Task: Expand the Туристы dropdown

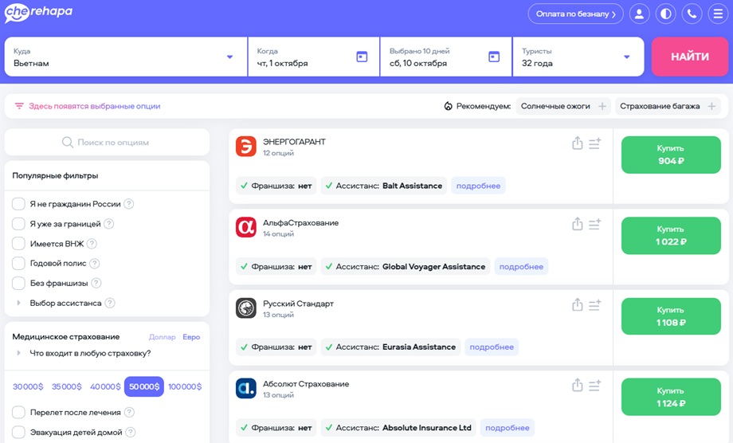Action: pos(578,57)
